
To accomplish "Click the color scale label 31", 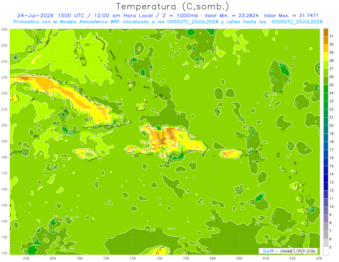I will click(331, 36).
